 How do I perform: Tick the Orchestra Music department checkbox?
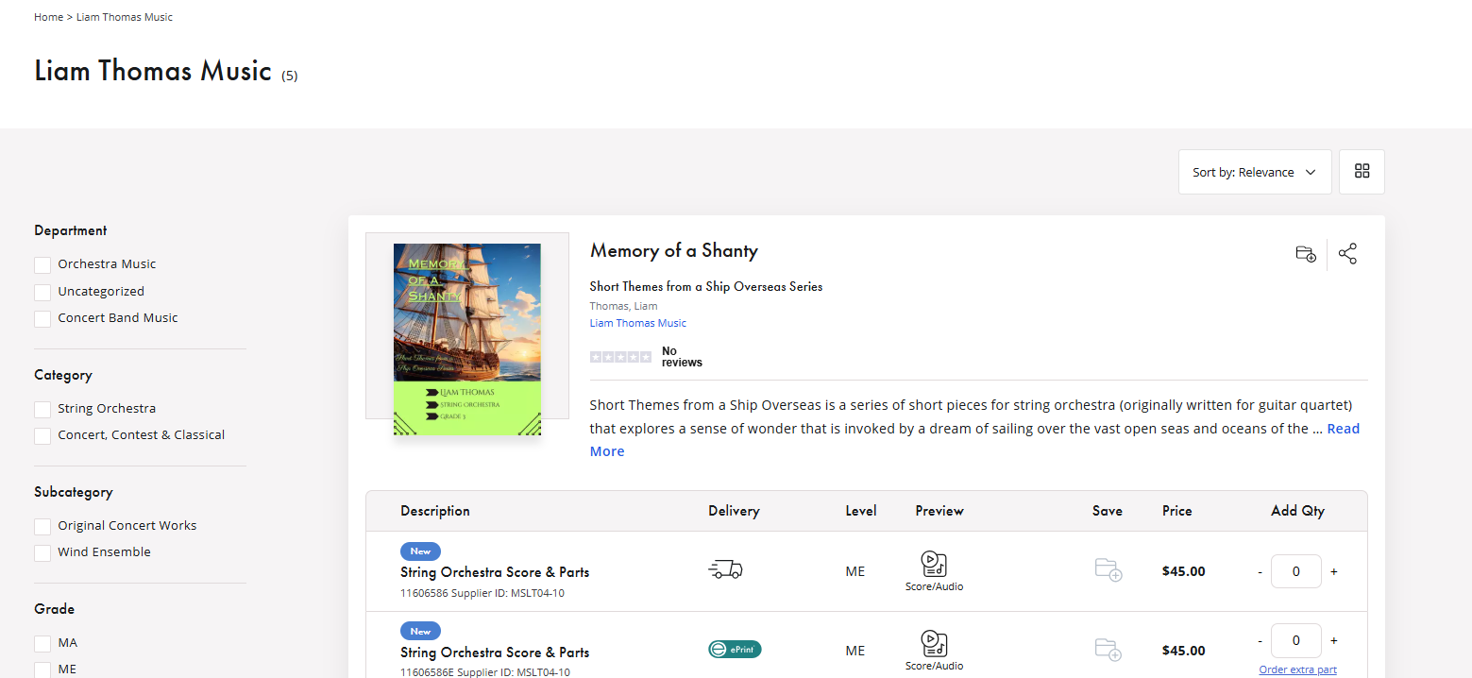pos(42,265)
